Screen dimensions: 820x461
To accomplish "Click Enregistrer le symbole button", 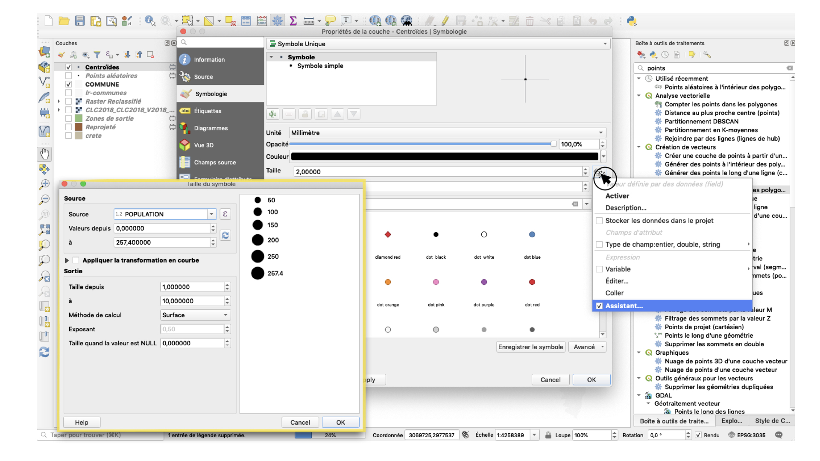I will pyautogui.click(x=530, y=347).
